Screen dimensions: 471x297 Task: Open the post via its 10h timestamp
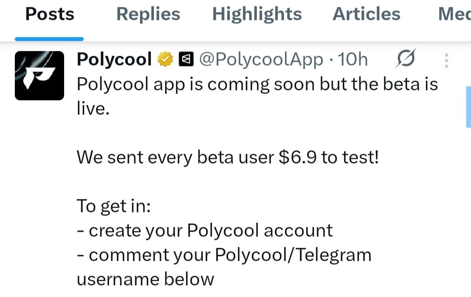[353, 60]
